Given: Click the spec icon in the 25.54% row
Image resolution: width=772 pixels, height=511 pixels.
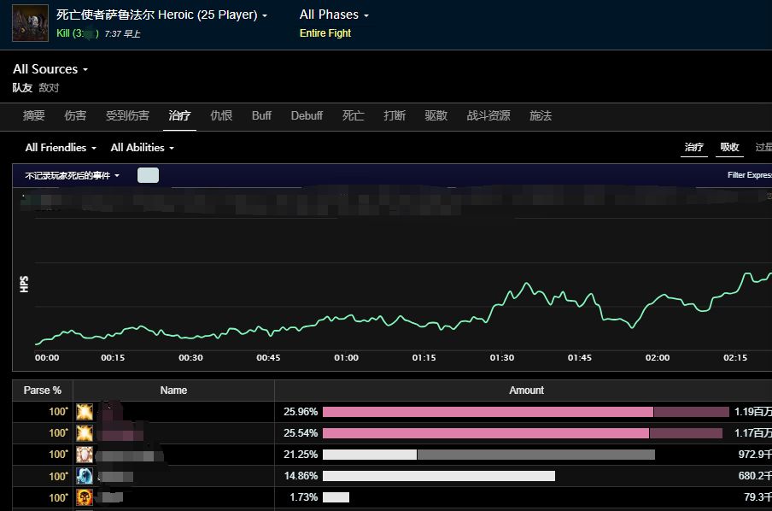Looking at the screenshot, I should pyautogui.click(x=85, y=433).
